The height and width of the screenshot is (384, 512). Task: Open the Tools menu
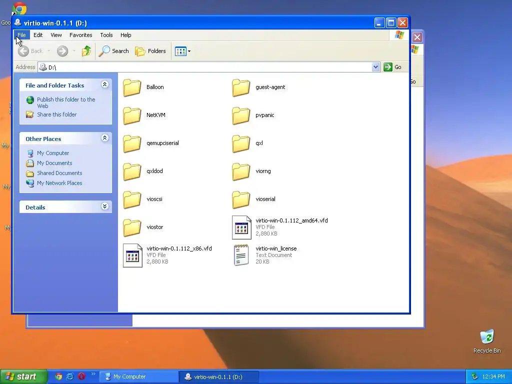pos(106,35)
